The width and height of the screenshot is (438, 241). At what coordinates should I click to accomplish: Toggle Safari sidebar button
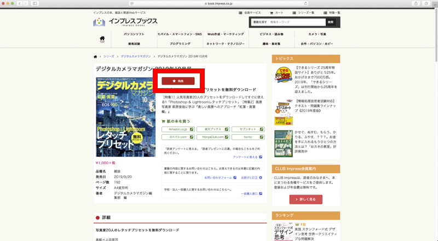click(x=35, y=3)
